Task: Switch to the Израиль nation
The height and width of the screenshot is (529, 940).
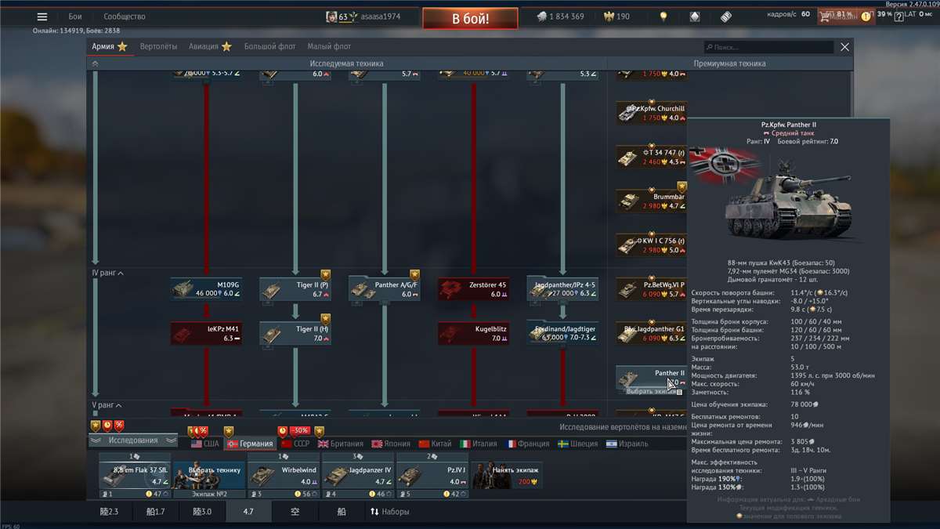Action: click(x=627, y=444)
